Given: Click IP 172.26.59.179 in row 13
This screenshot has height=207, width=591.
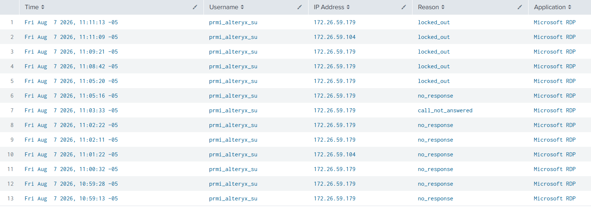Looking at the screenshot, I should 335,199.
